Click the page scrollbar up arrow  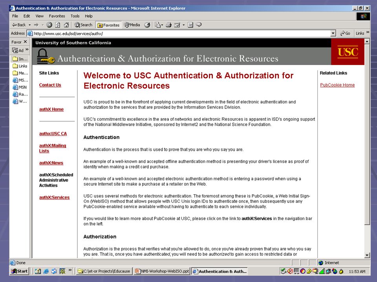[367, 42]
